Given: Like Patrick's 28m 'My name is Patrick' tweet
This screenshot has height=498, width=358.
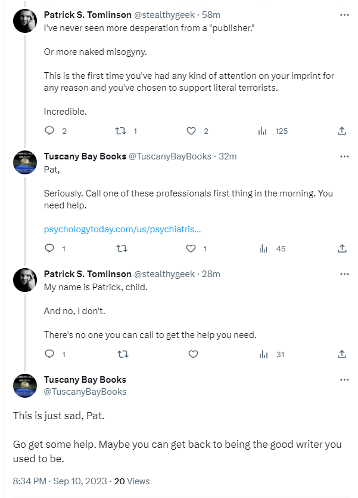Looking at the screenshot, I should pyautogui.click(x=192, y=354).
